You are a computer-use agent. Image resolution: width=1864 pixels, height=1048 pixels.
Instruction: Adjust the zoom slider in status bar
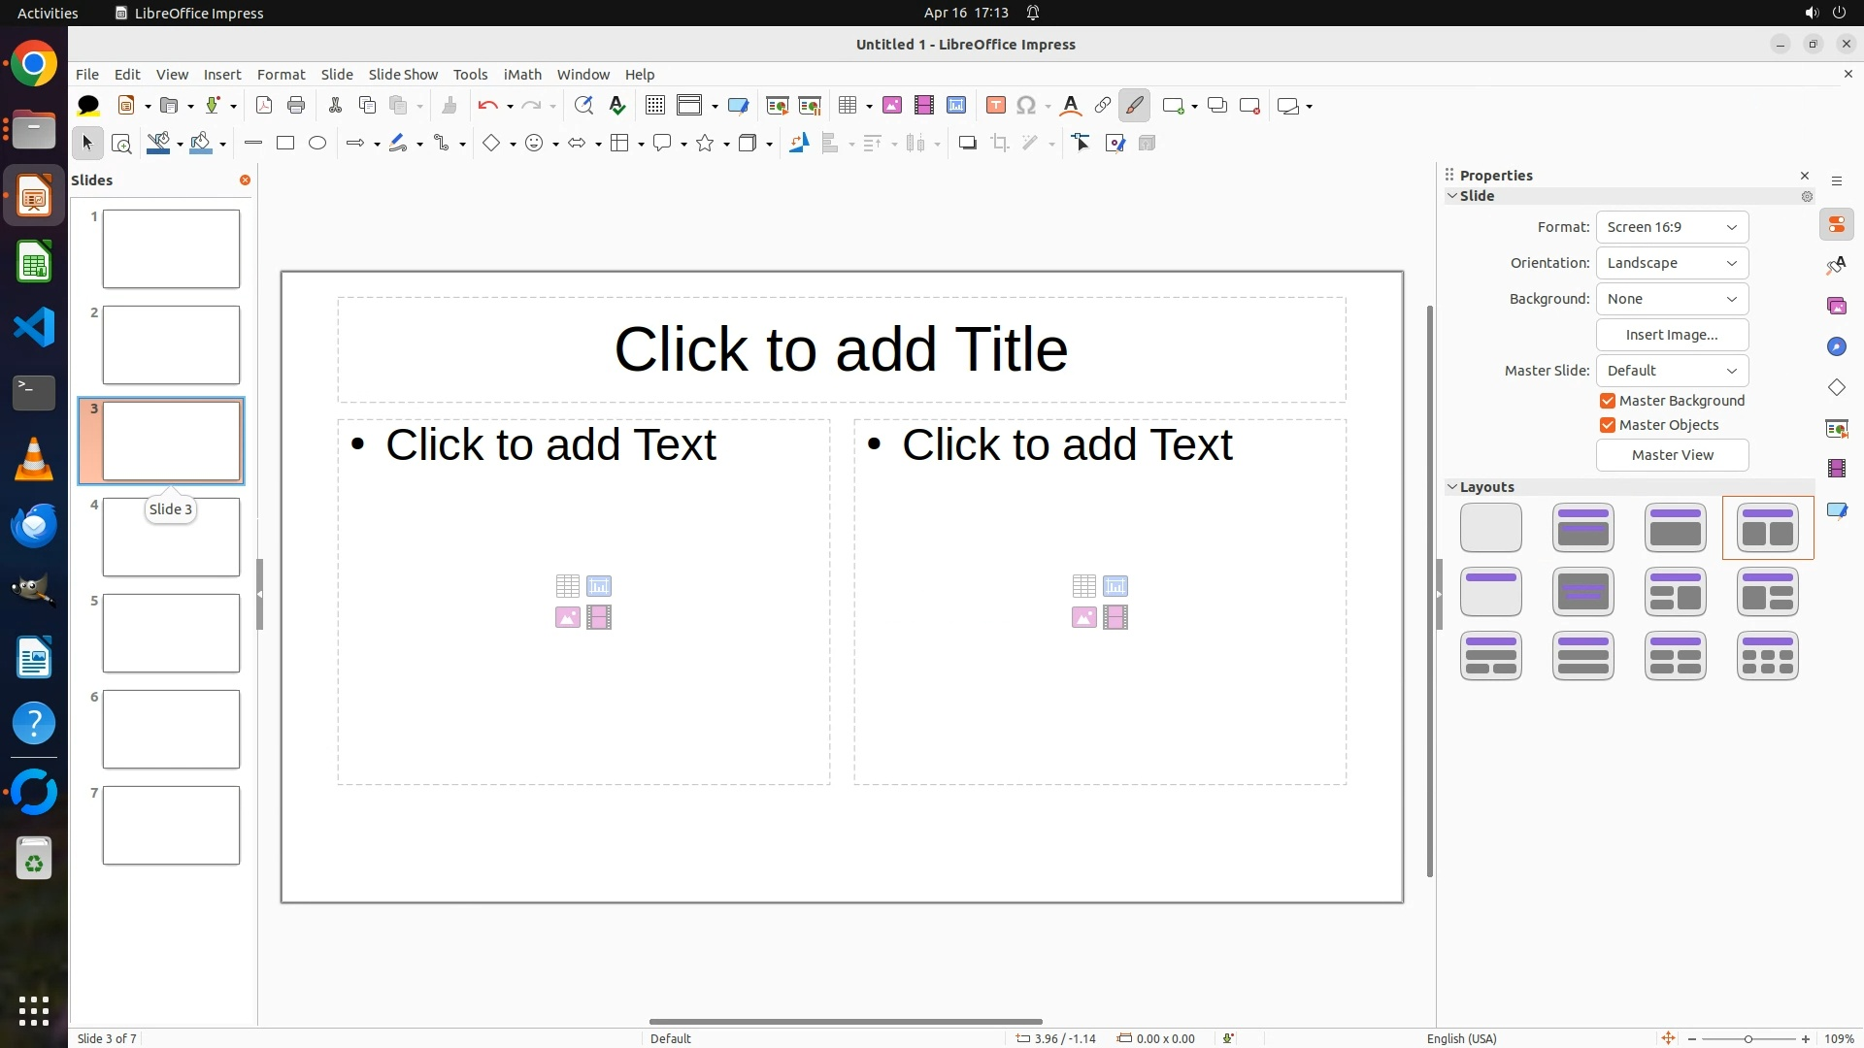pos(1748,1038)
